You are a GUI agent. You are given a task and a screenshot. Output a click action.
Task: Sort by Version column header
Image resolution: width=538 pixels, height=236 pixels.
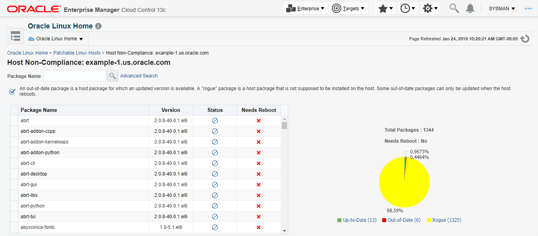171,110
